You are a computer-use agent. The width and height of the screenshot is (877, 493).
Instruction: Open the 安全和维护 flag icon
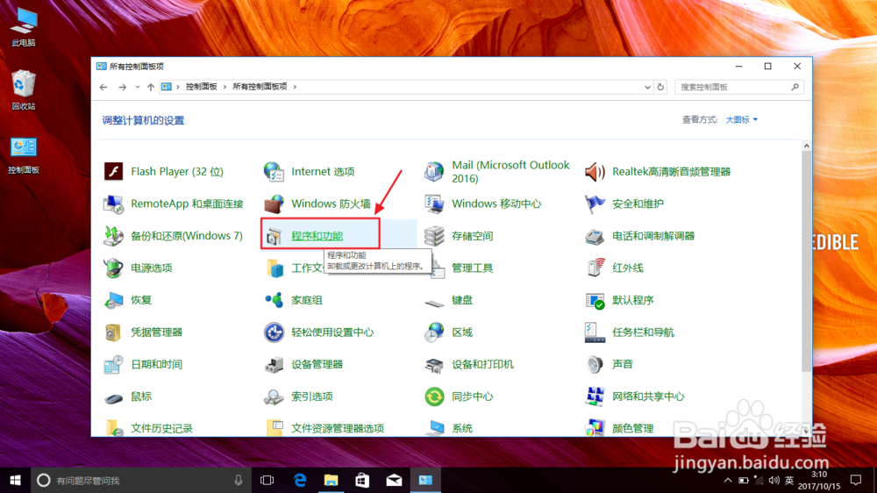pyautogui.click(x=595, y=204)
